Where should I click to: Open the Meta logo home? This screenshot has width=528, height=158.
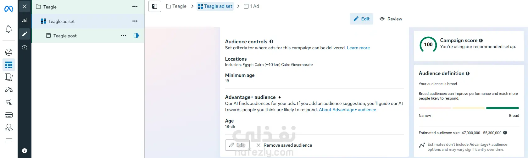point(9,9)
